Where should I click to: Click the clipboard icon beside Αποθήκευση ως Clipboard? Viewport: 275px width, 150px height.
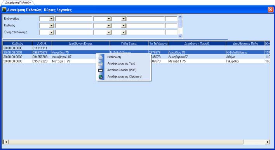pyautogui.click(x=101, y=77)
